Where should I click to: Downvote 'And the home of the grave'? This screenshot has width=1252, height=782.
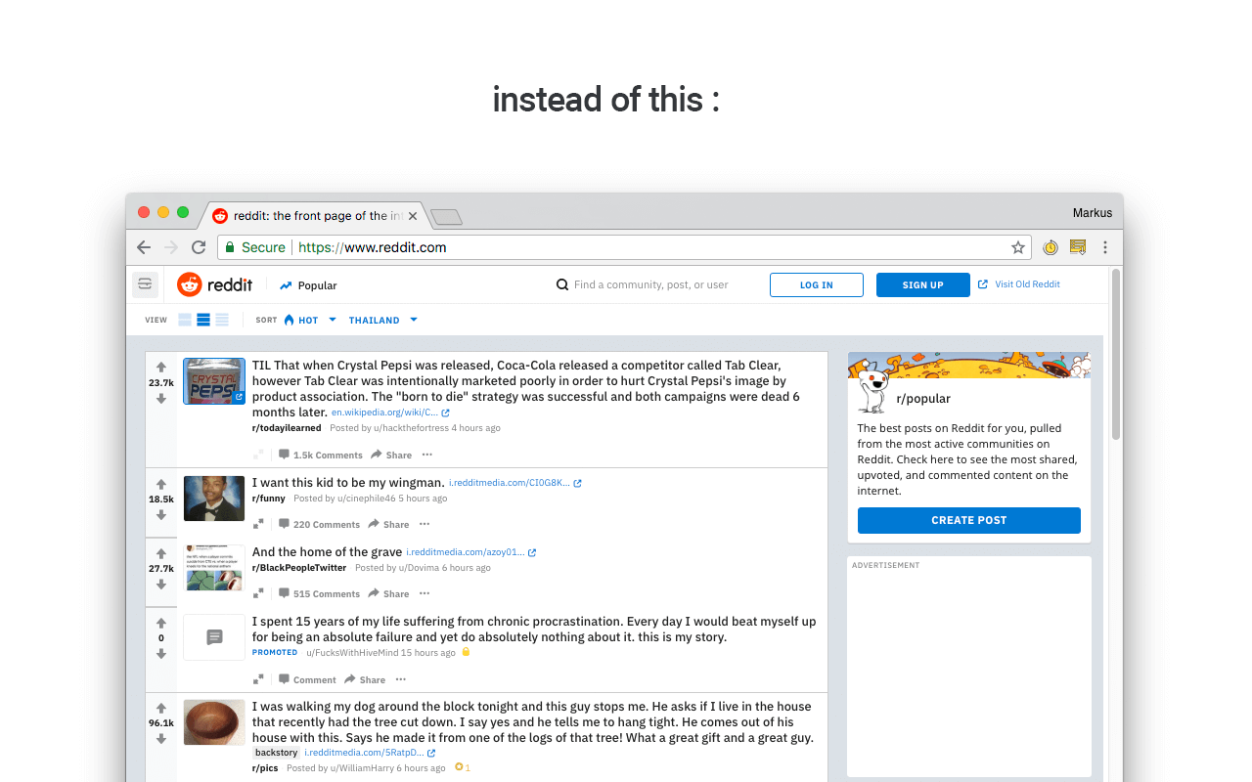(161, 585)
